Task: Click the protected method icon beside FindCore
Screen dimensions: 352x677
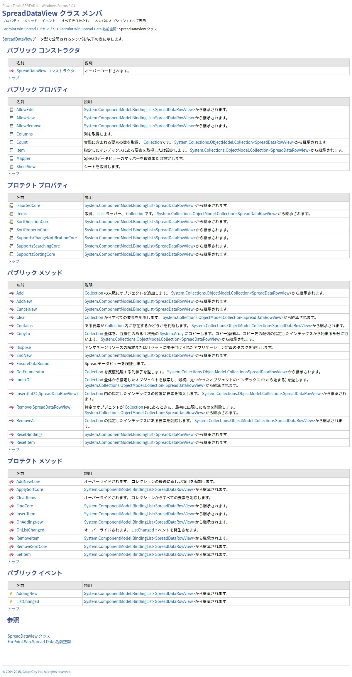Action: 11,506
